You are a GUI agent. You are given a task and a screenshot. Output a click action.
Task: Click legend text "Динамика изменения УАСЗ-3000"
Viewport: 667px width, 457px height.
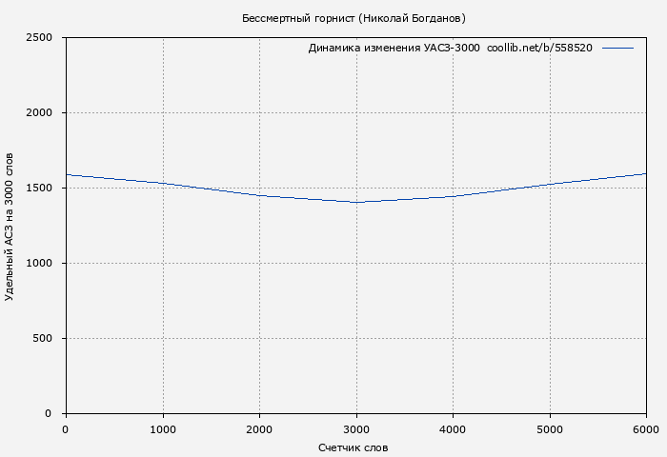click(394, 48)
